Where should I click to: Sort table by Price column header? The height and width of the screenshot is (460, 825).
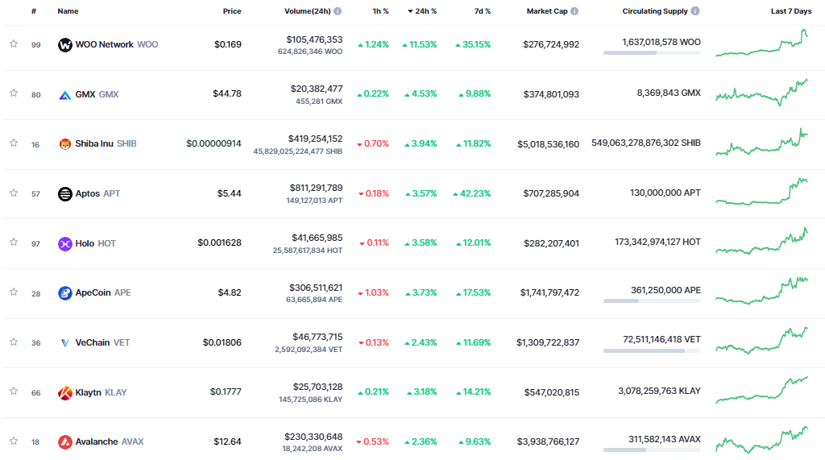pos(232,11)
